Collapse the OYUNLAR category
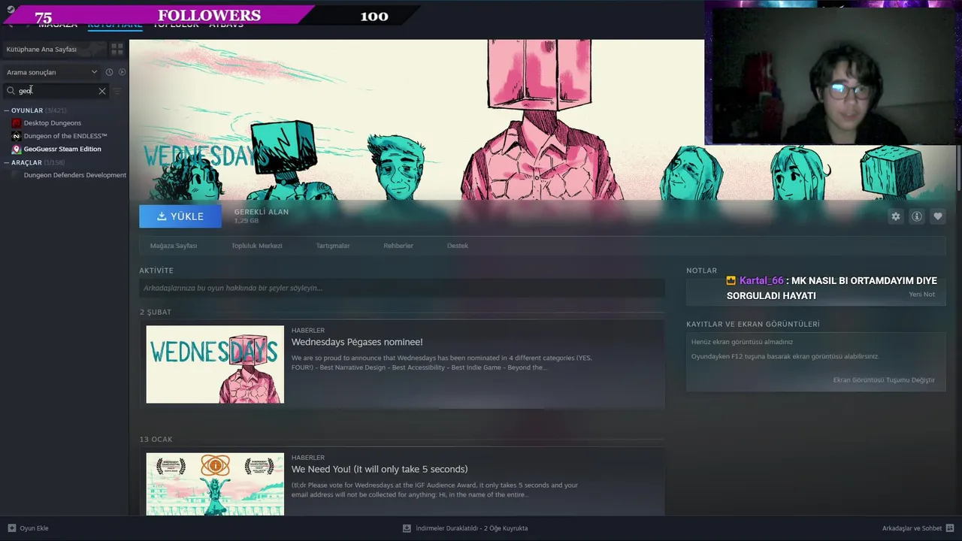The height and width of the screenshot is (541, 962). point(7,110)
